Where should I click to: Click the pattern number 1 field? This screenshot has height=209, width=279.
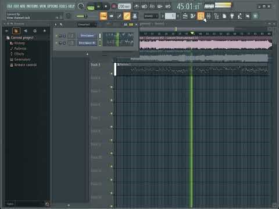pos(170,16)
